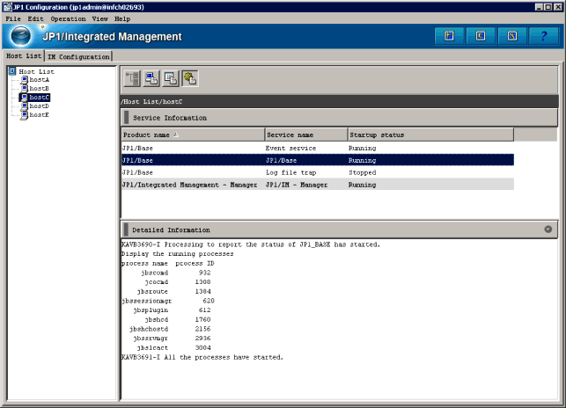Viewport: 566px width, 408px height.
Task: Click the first yellow-square button in blue banner
Action: coord(450,36)
